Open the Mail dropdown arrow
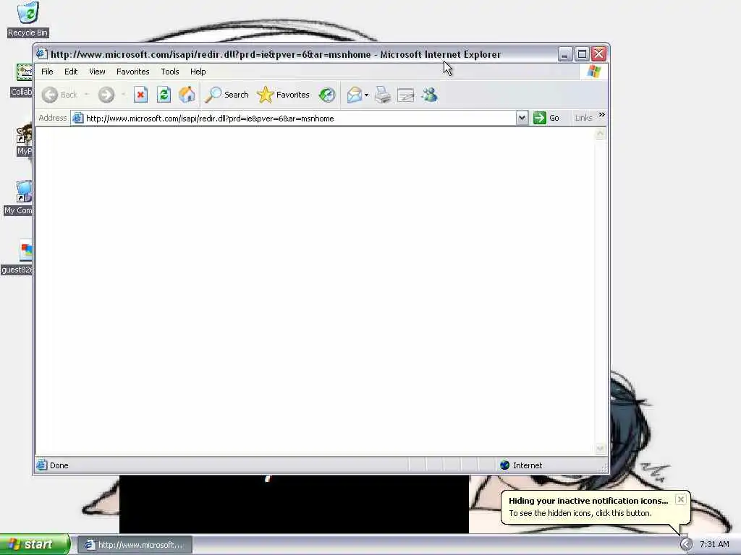 (366, 95)
